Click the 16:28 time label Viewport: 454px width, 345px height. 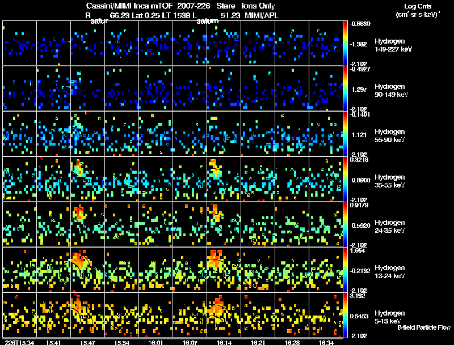tap(292, 343)
